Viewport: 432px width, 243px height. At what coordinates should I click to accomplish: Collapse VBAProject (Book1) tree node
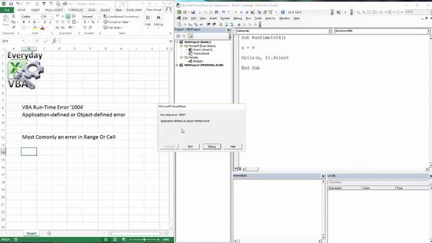pyautogui.click(x=177, y=42)
